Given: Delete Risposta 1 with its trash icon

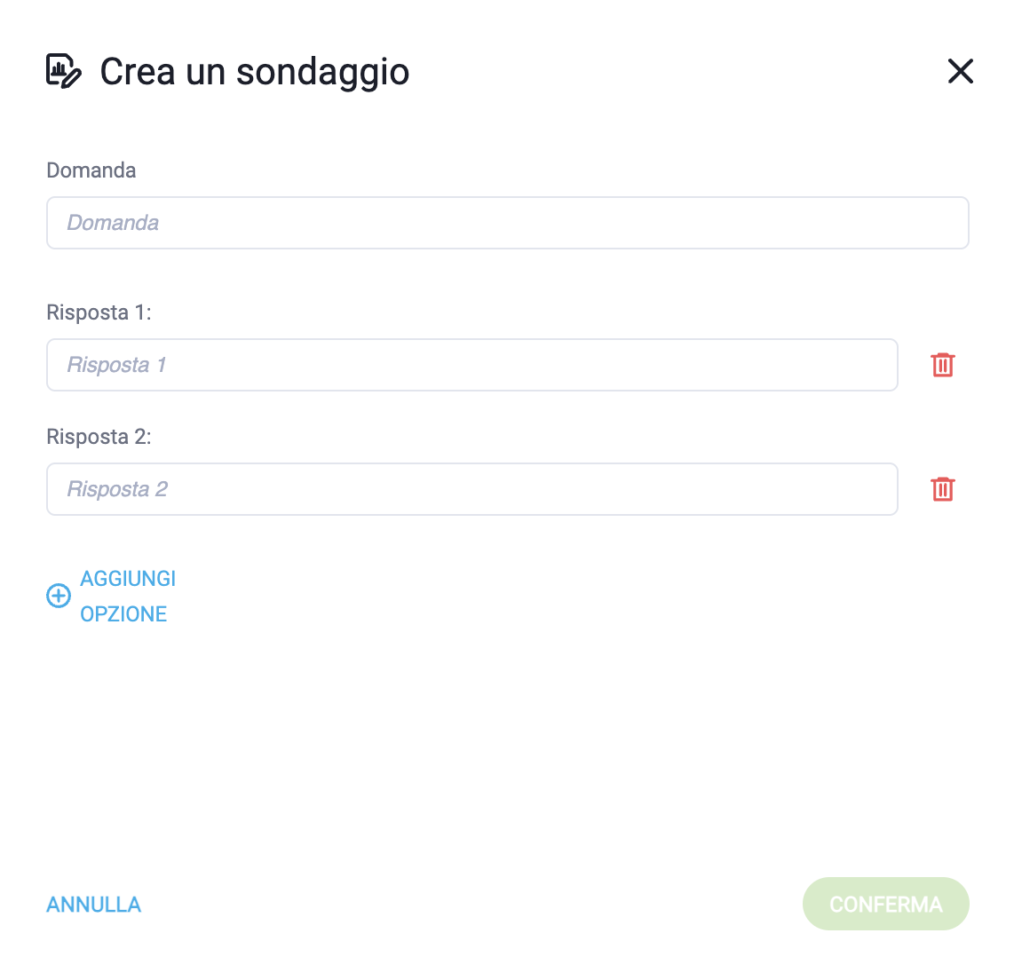Looking at the screenshot, I should (942, 365).
